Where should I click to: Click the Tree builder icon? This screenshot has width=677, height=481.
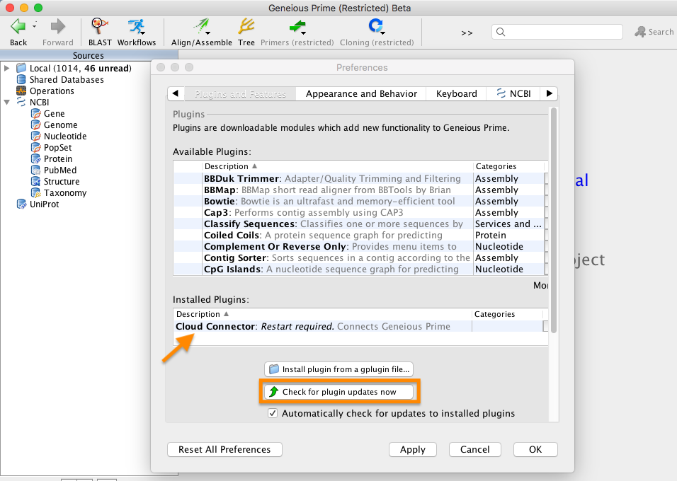point(246,27)
